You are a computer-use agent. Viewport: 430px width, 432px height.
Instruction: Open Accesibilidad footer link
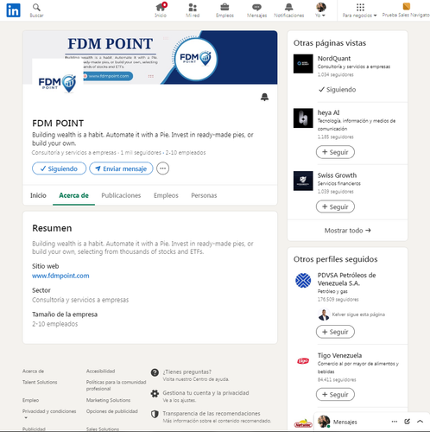[100, 372]
